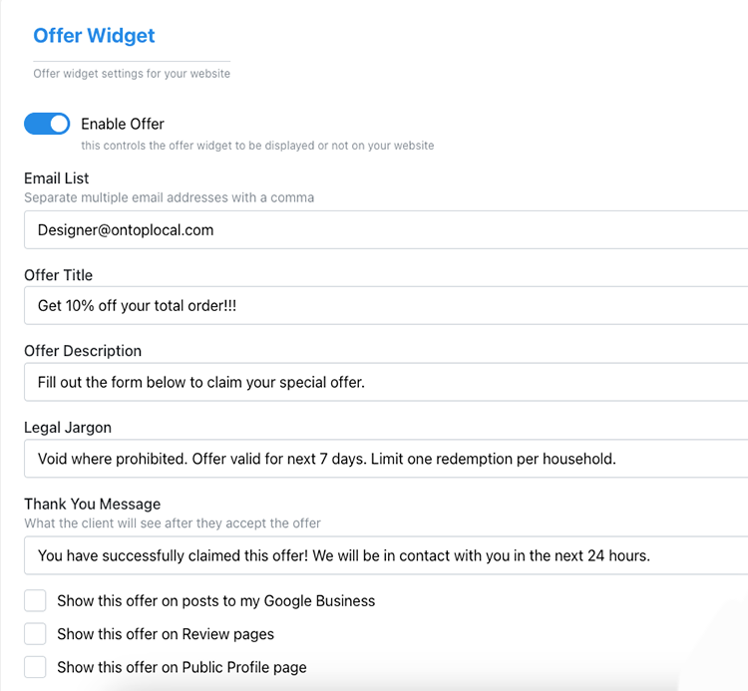Screen dimensions: 748x691
Task: Click the 'What the client will see' hint text
Action: (173, 522)
